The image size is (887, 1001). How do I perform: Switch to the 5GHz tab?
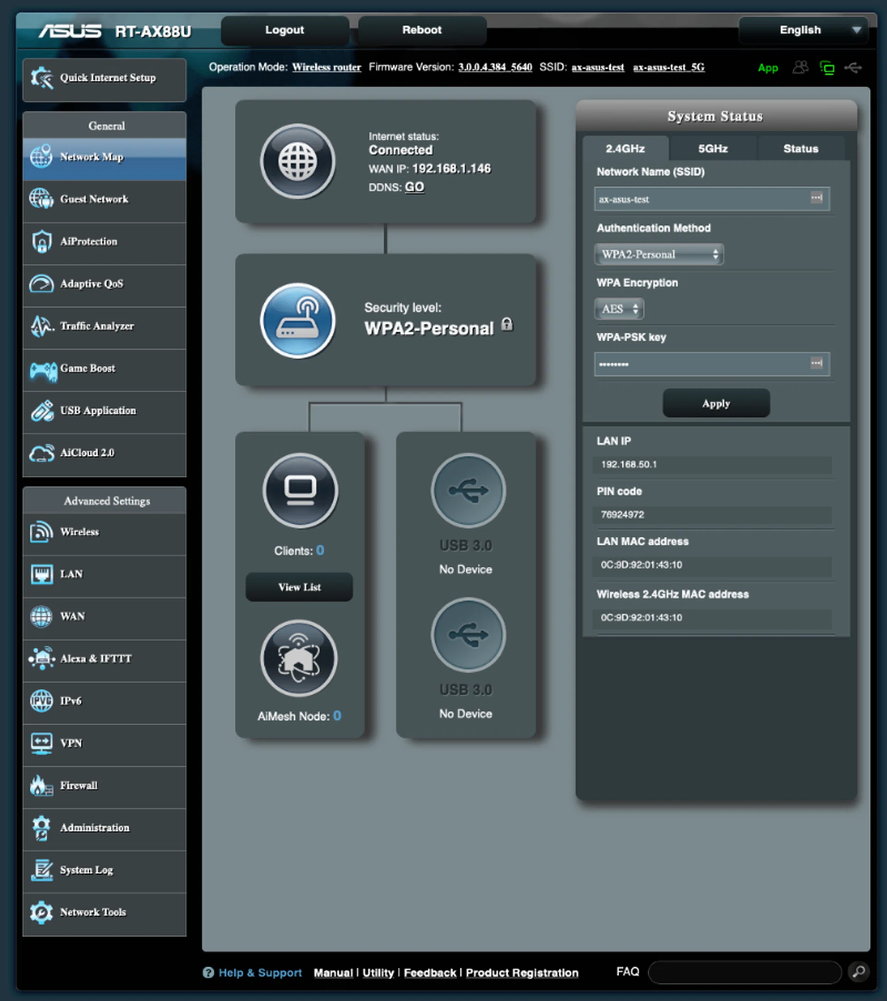point(713,148)
